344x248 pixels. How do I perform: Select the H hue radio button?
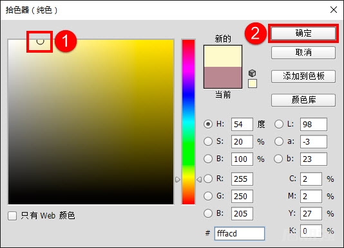(208, 124)
